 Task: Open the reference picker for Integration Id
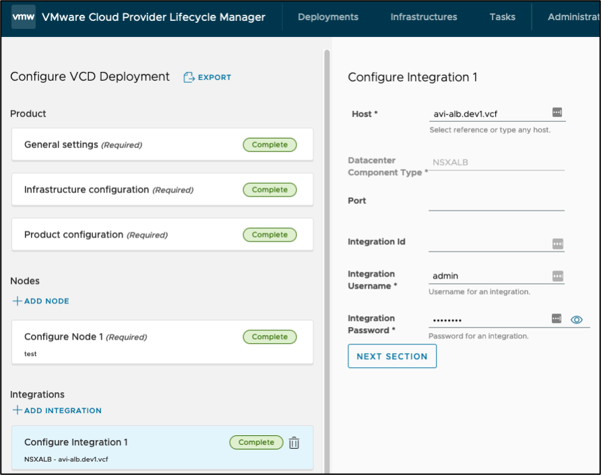(557, 244)
